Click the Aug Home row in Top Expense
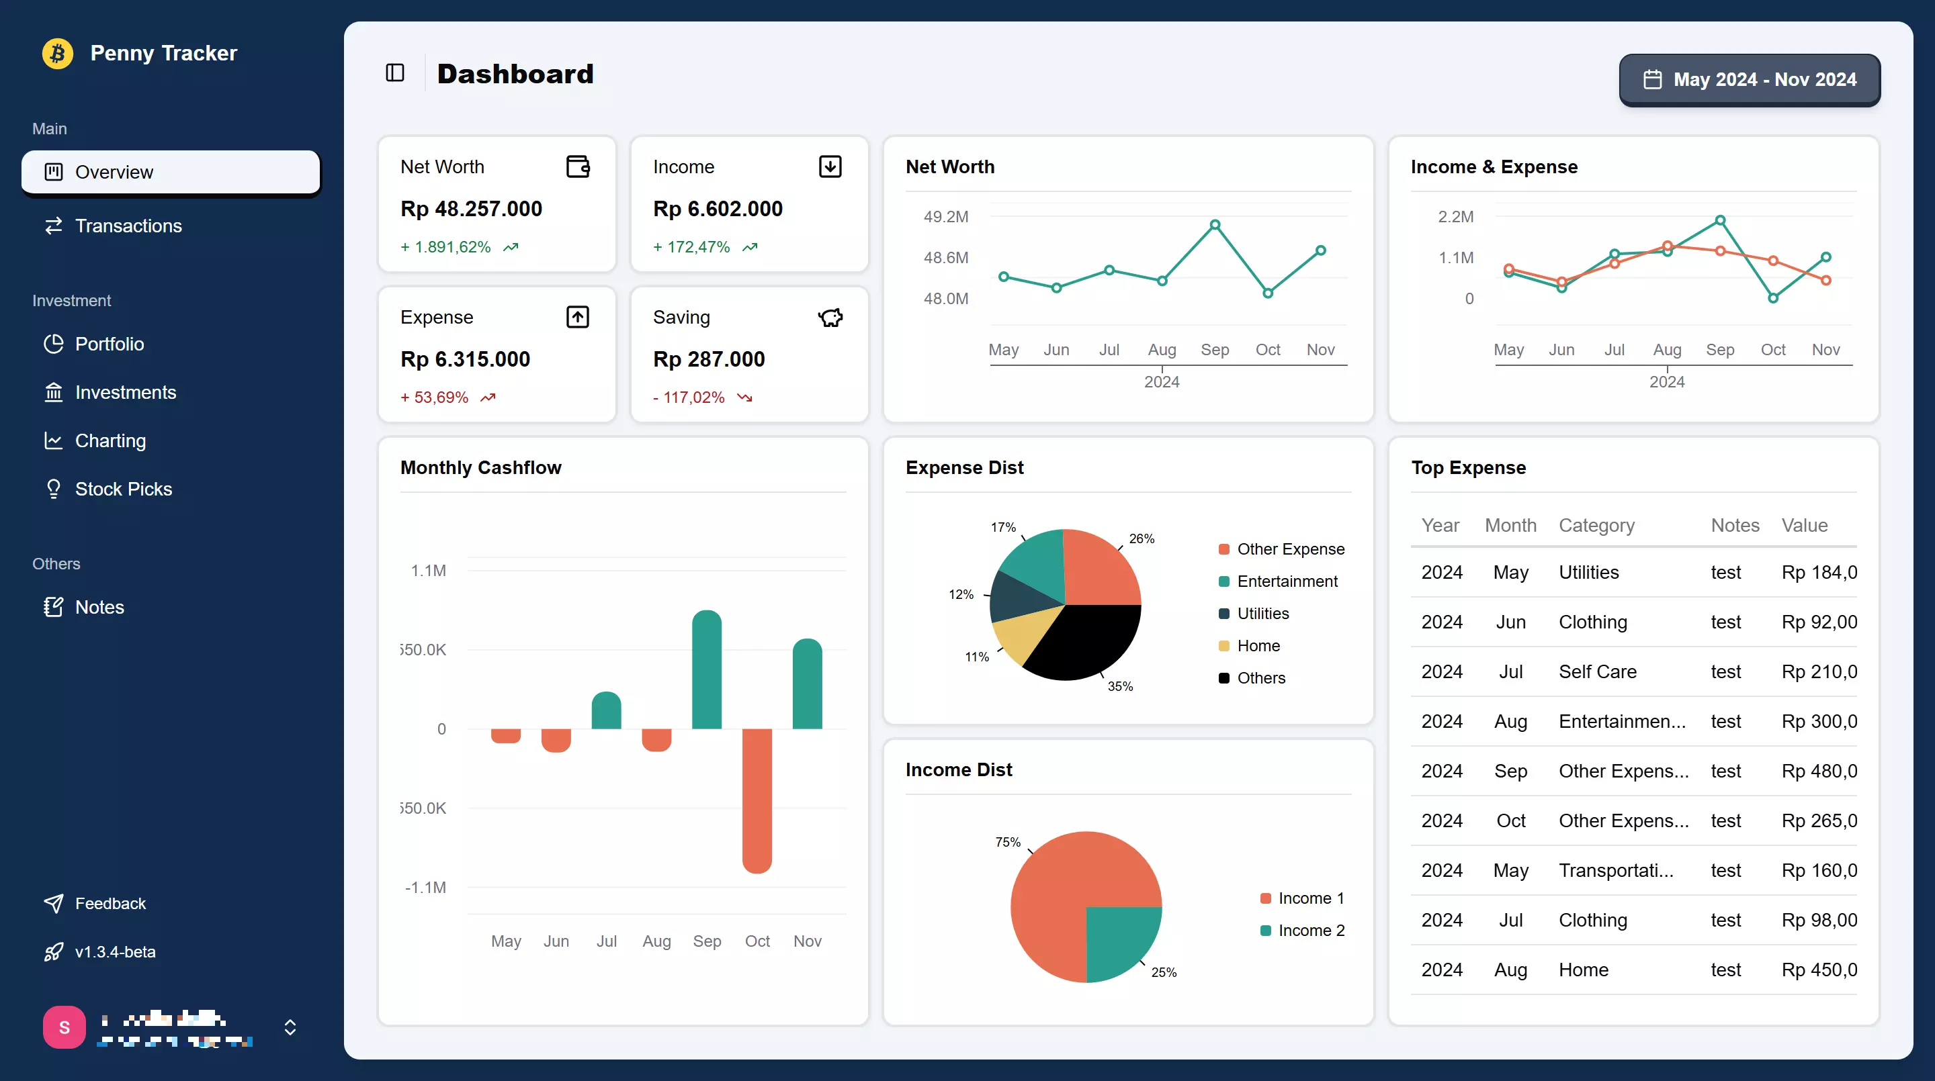This screenshot has width=1935, height=1081. (1633, 969)
